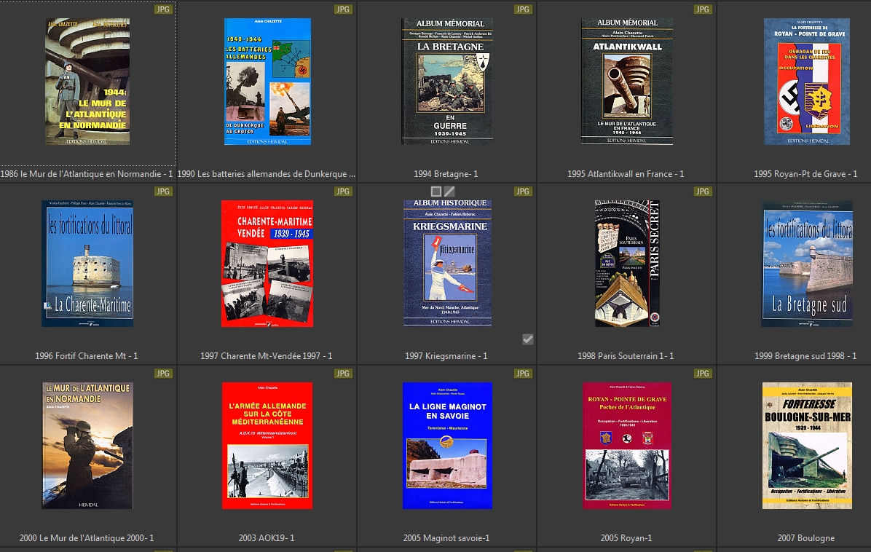The width and height of the screenshot is (871, 552).
Task: Click JPG badge on 2000 Le Mur de l'Atlantique
Action: point(162,374)
